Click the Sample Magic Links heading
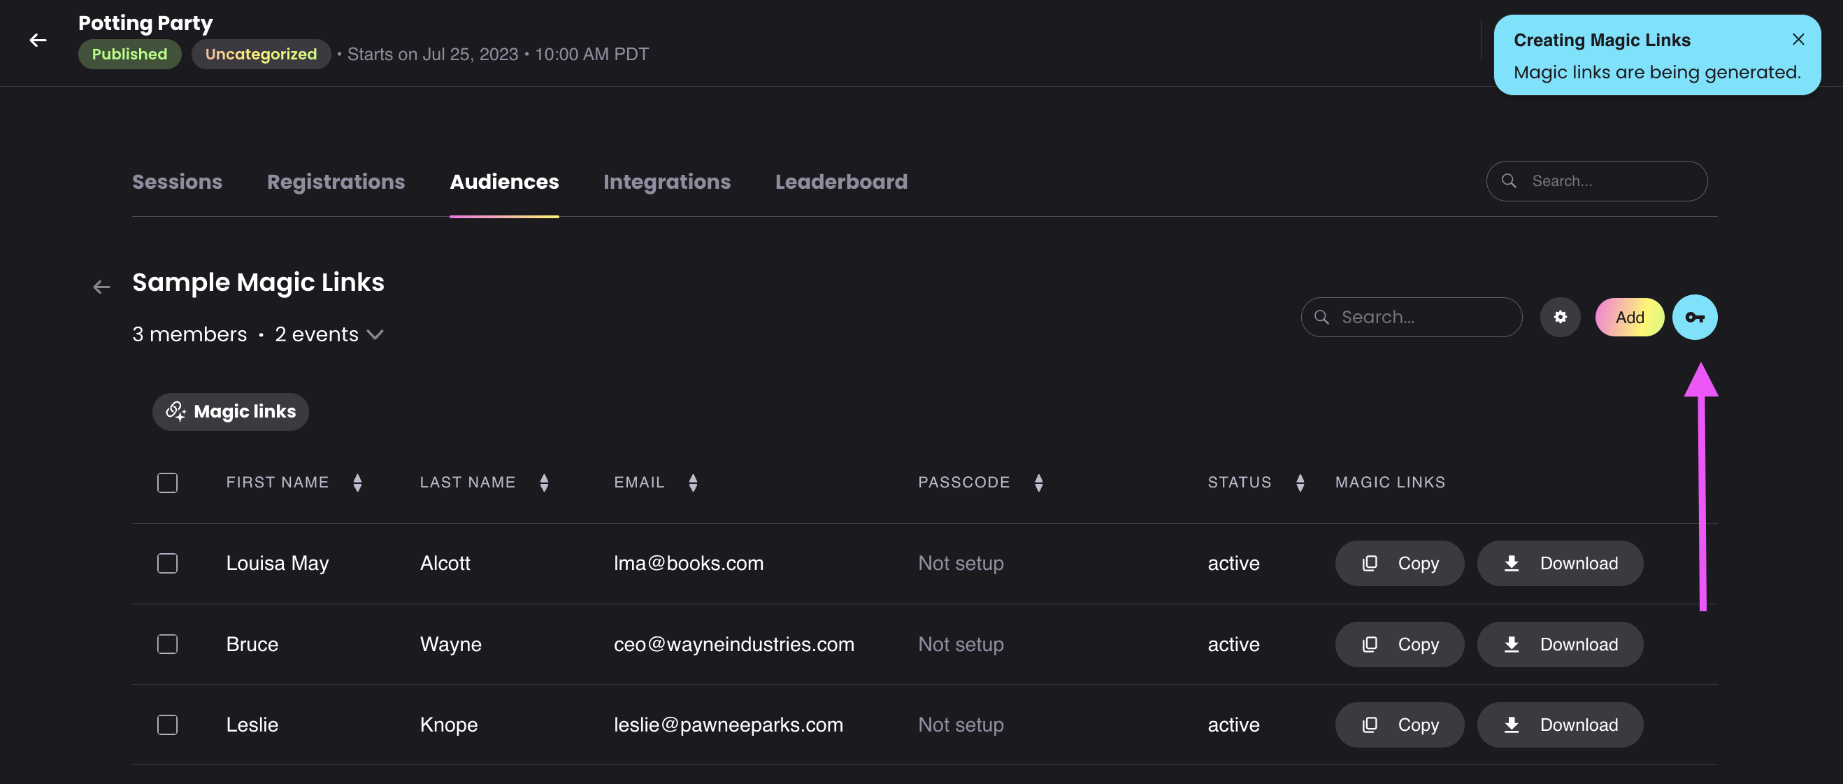 (257, 282)
